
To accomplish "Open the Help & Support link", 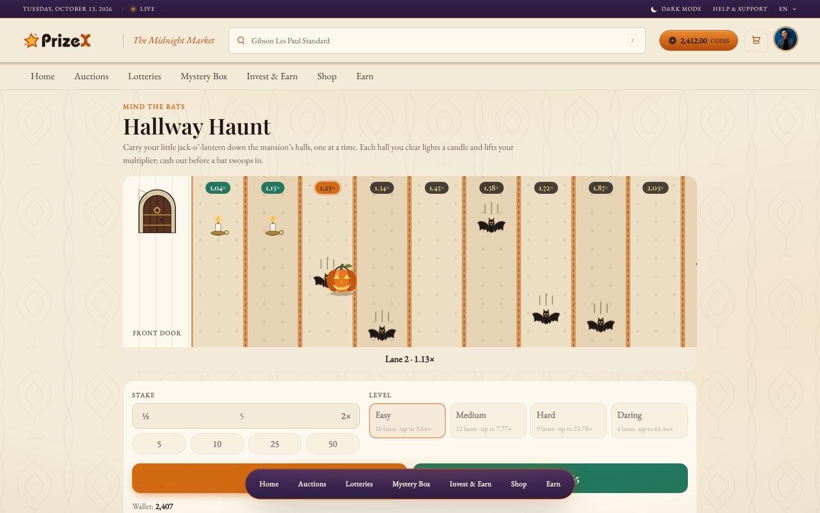I will click(740, 9).
